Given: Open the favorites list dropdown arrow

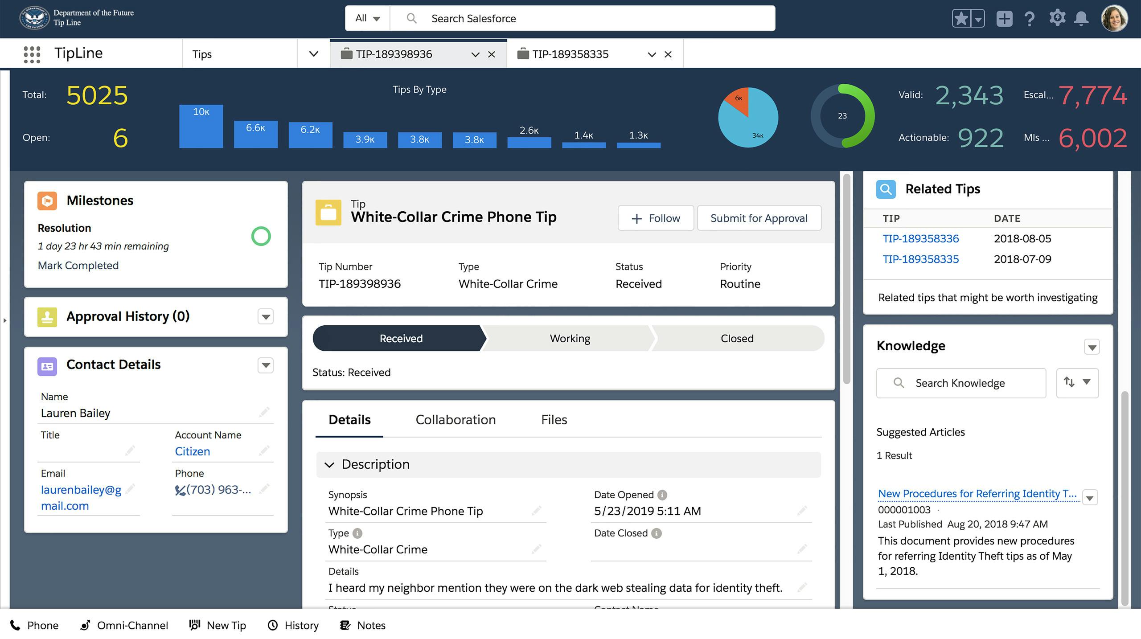Looking at the screenshot, I should click(x=978, y=19).
